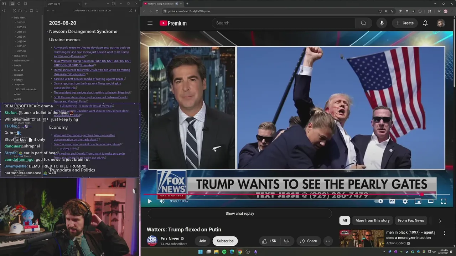Click Show chat replay button
The width and height of the screenshot is (456, 256).
[240, 213]
